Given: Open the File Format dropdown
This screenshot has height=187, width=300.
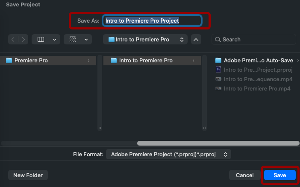Looking at the screenshot, I should 168,154.
